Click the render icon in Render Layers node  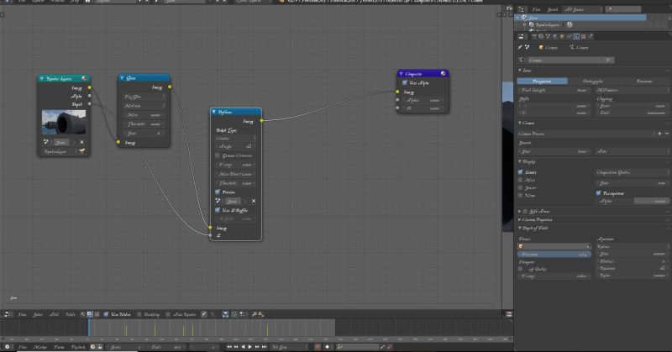click(81, 151)
